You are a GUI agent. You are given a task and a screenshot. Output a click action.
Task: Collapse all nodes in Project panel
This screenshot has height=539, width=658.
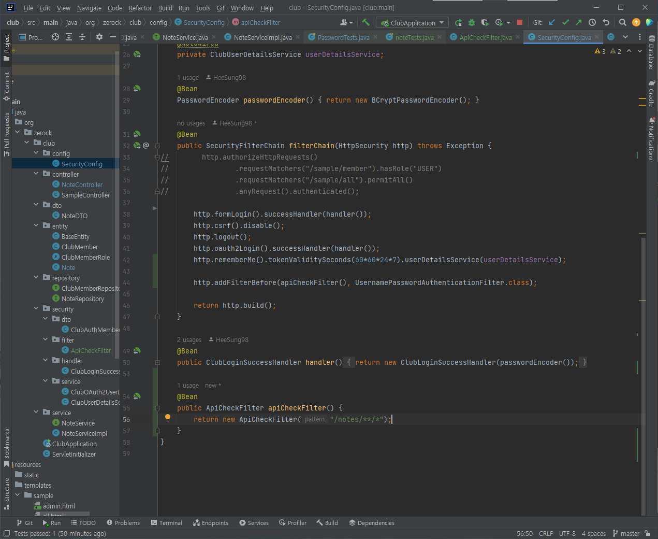pyautogui.click(x=82, y=37)
